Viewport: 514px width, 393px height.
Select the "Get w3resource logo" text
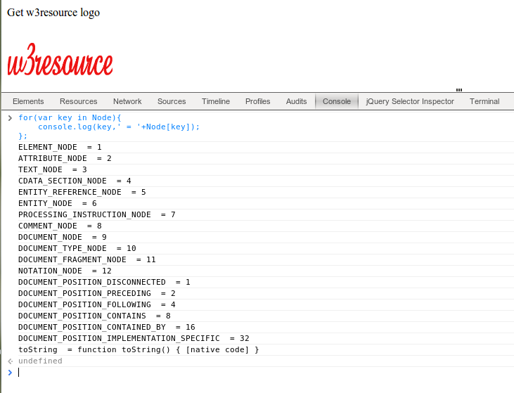click(53, 13)
